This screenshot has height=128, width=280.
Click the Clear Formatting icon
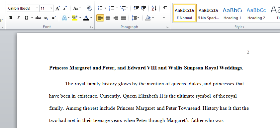click(89, 8)
